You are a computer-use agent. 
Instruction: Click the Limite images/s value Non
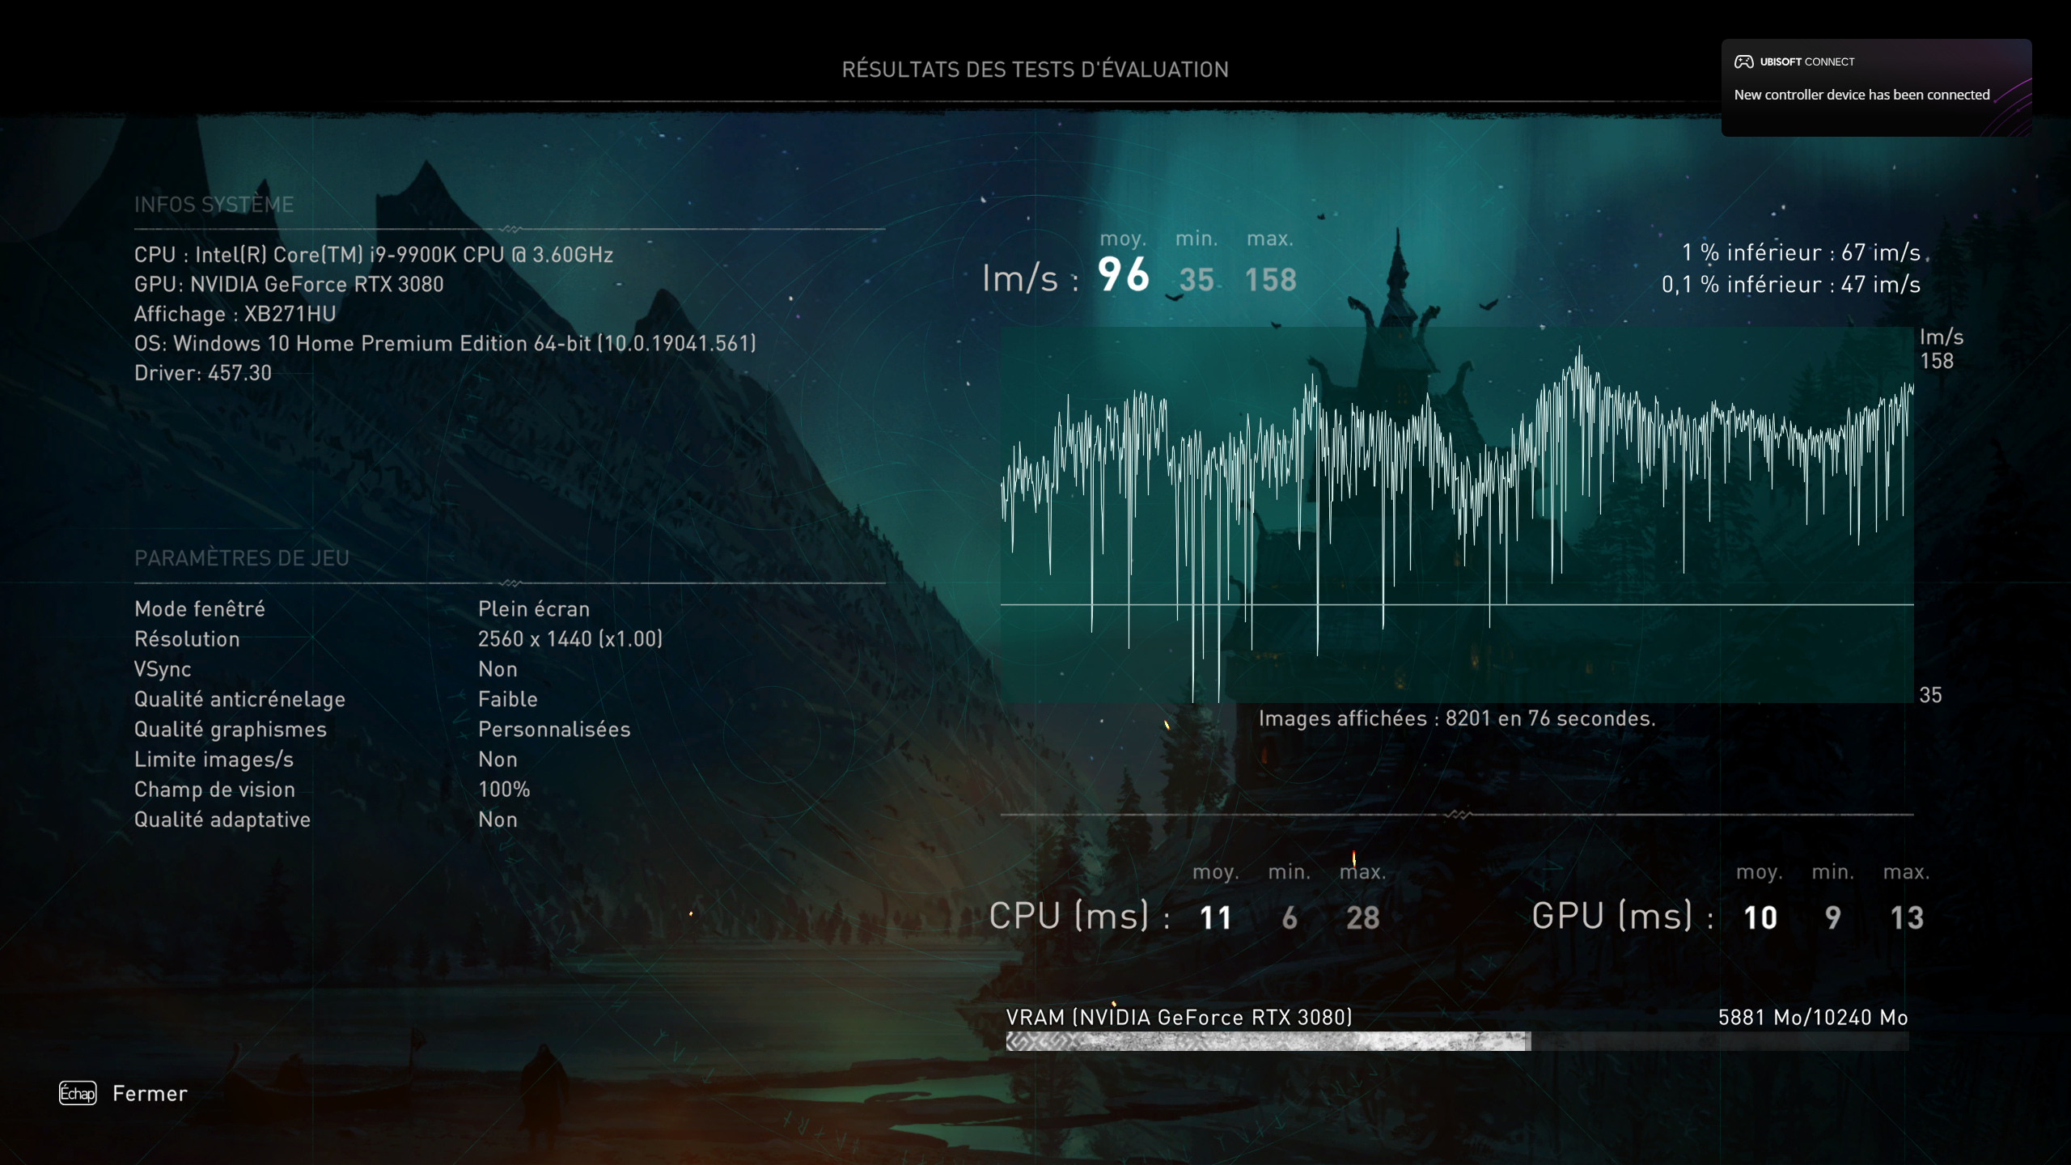click(x=497, y=760)
